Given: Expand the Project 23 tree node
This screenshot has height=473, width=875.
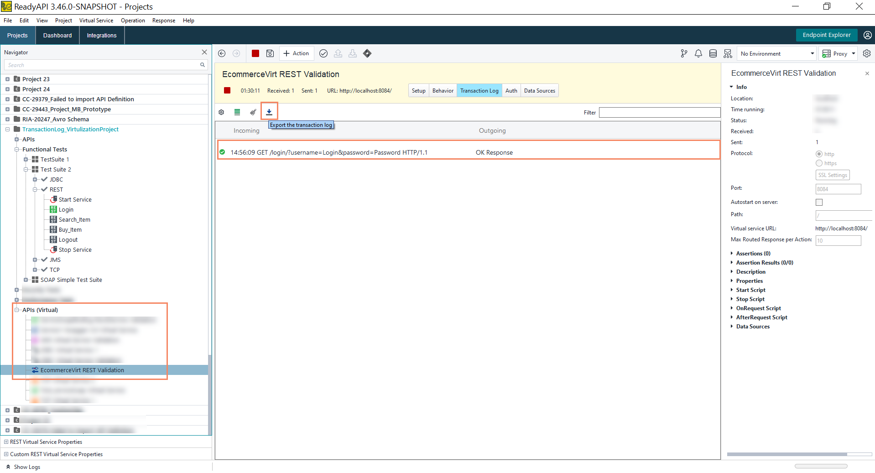Looking at the screenshot, I should click(7, 79).
